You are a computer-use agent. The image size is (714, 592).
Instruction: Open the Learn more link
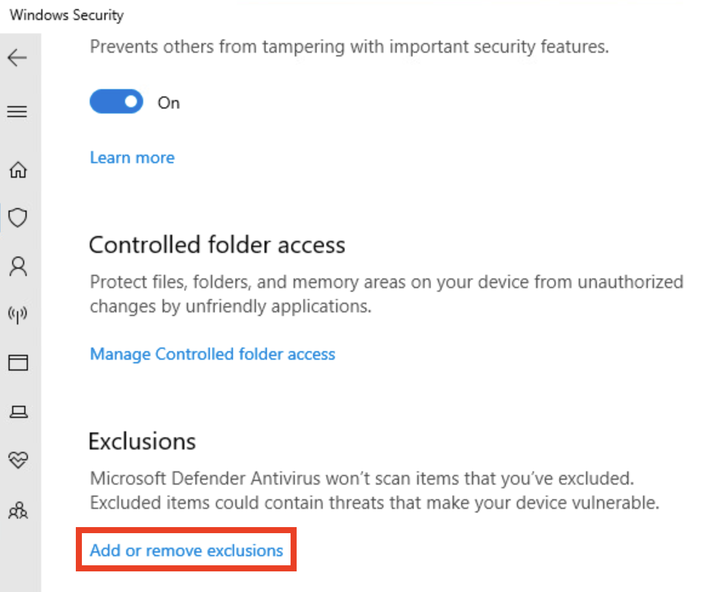click(x=132, y=157)
